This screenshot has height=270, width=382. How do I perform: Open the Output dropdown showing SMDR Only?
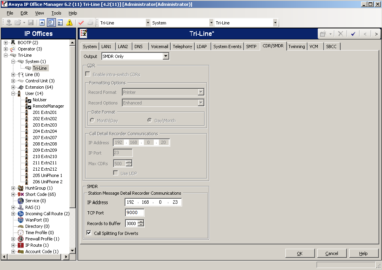[x=166, y=56]
